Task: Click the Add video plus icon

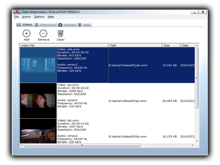Action: pos(26,34)
